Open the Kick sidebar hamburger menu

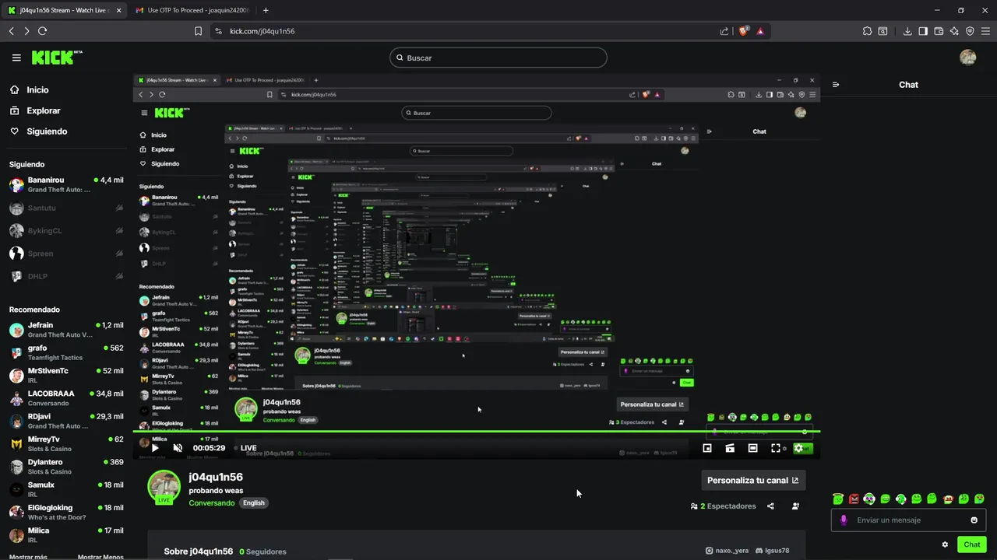[16, 58]
